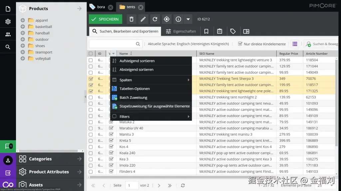The image size is (341, 191).
Task: Click the grid vertical scrollbar
Action: tap(337, 103)
